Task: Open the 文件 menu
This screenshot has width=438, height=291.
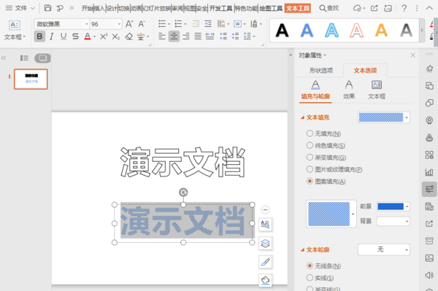Action: [20, 8]
